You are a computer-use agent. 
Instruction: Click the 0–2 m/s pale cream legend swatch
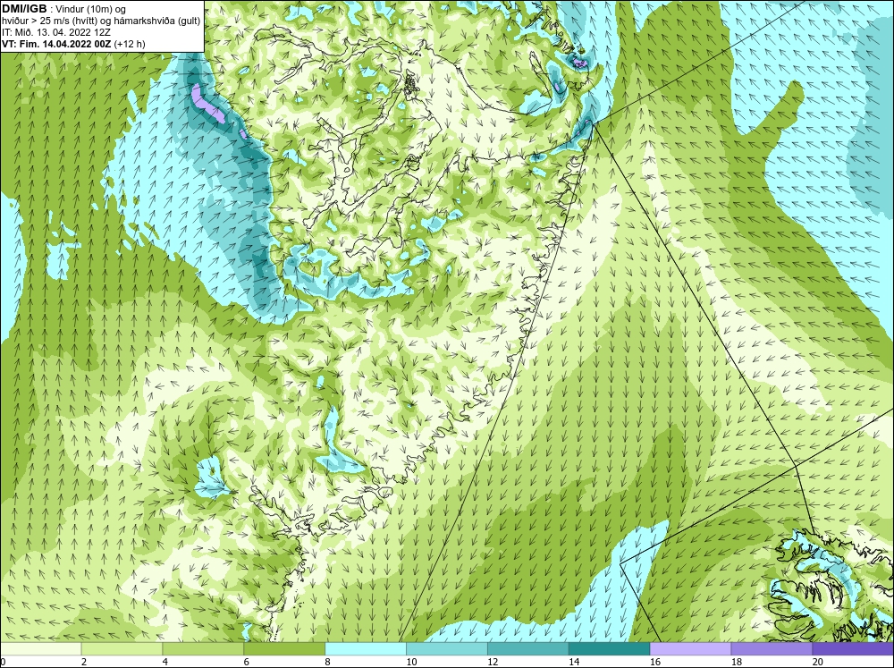coord(41,649)
